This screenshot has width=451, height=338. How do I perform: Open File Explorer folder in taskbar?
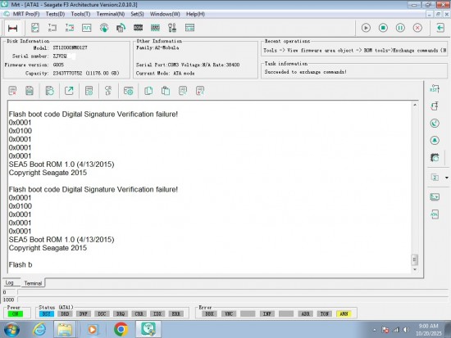click(x=65, y=329)
